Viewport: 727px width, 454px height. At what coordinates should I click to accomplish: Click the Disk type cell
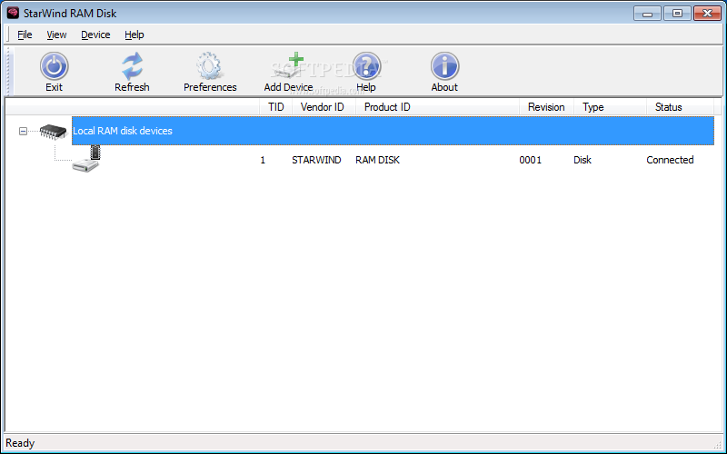pyautogui.click(x=583, y=160)
